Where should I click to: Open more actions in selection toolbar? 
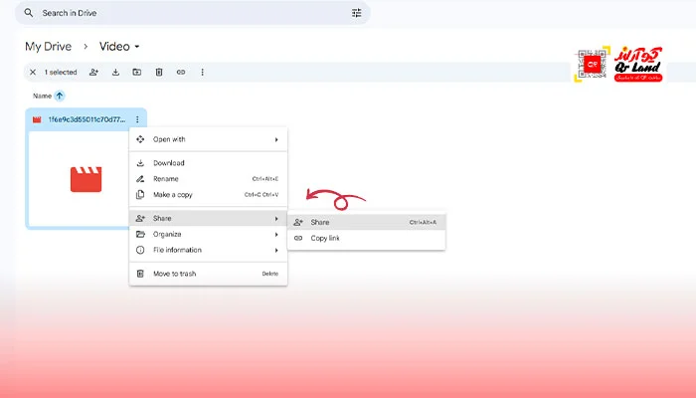pyautogui.click(x=203, y=72)
